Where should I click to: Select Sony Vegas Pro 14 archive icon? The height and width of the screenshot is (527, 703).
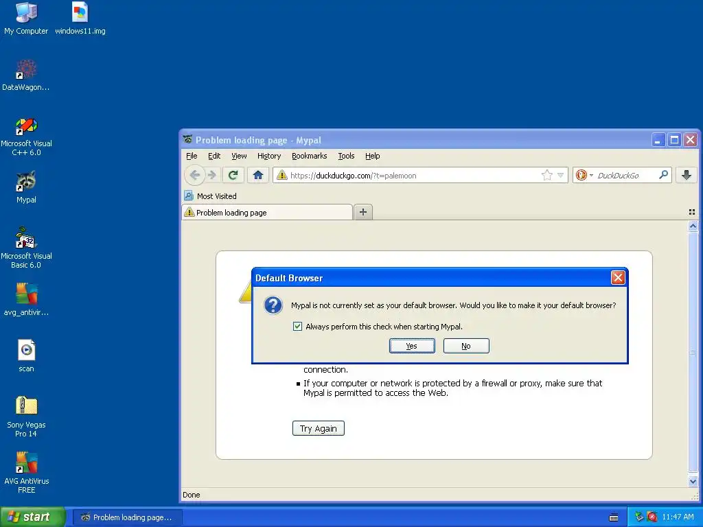pyautogui.click(x=26, y=417)
